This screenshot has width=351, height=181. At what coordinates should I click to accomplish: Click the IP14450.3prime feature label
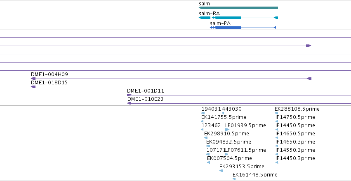[x=295, y=158]
